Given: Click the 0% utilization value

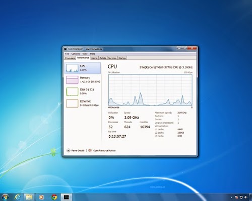Looking at the screenshot, I should (x=111, y=118).
